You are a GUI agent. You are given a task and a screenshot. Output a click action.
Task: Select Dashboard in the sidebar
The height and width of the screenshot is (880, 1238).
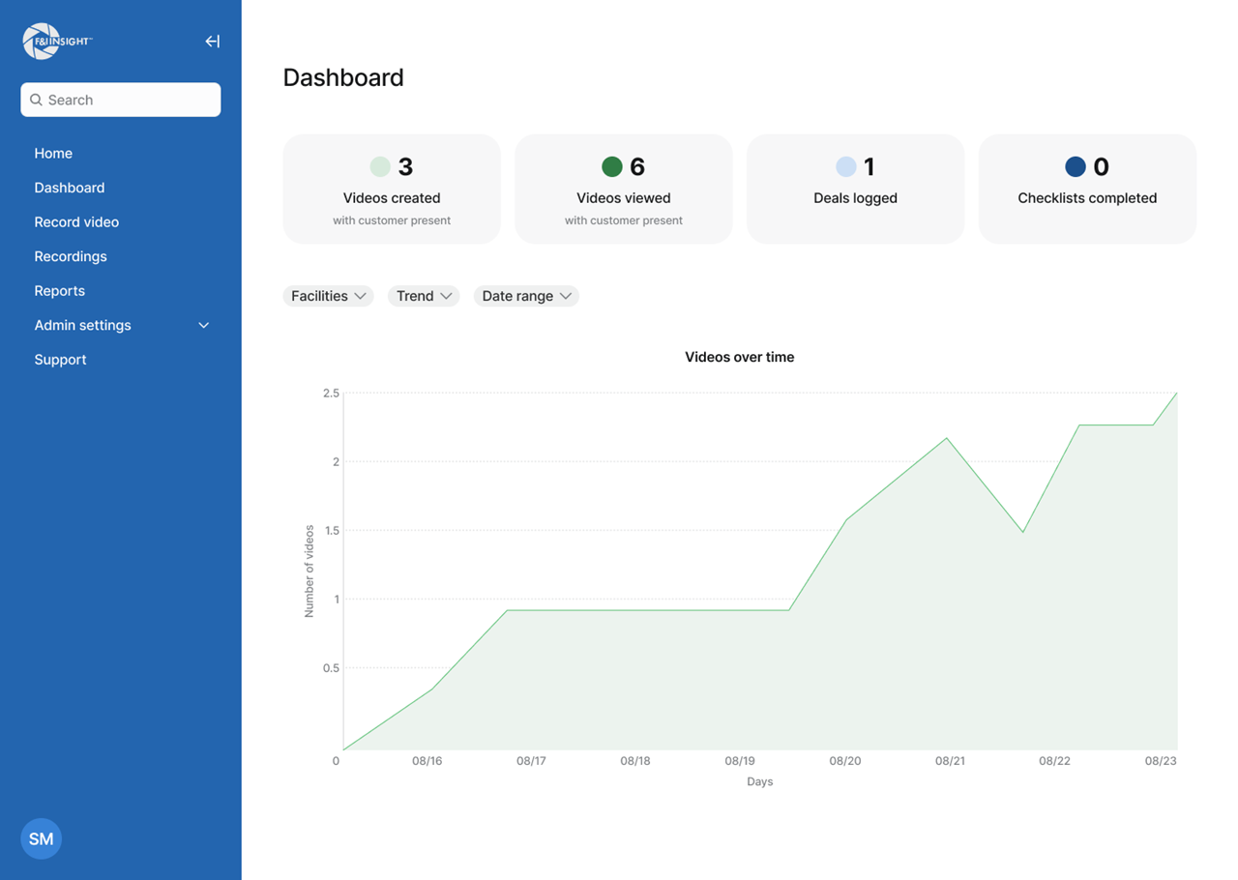(70, 188)
